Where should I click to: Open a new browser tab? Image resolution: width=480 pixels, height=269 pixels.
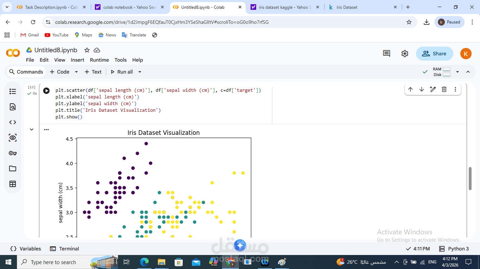click(408, 7)
